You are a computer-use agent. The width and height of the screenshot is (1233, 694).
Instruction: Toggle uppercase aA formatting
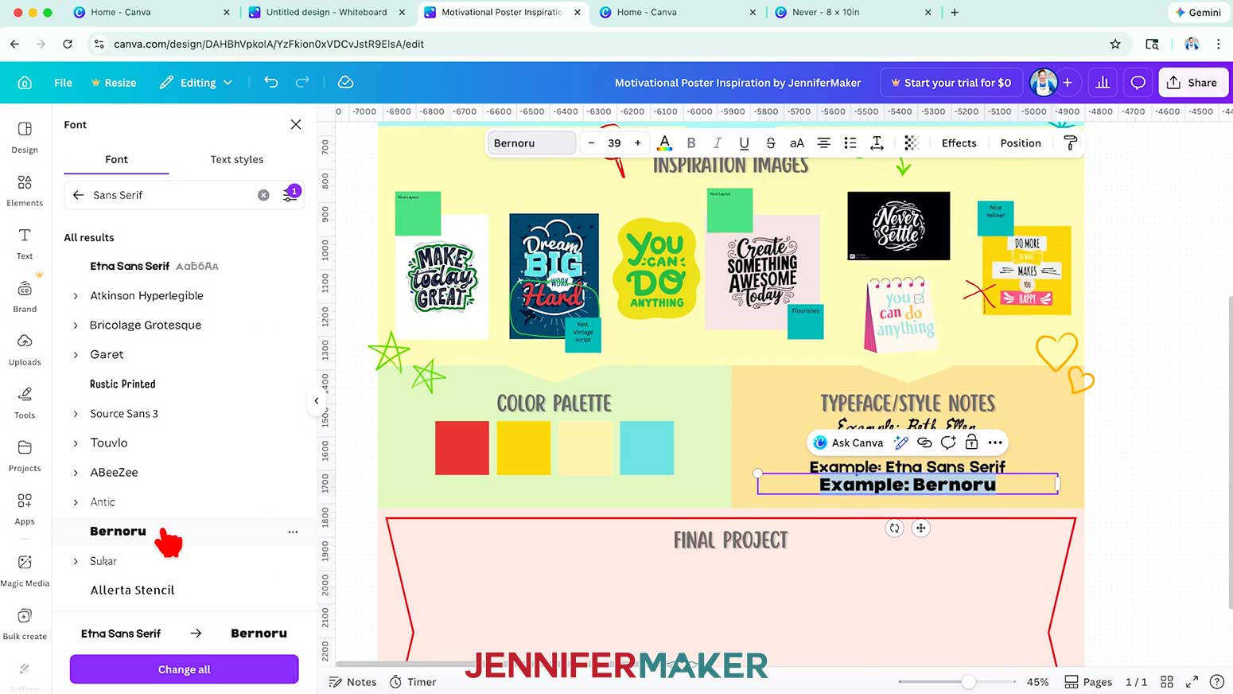pos(796,143)
